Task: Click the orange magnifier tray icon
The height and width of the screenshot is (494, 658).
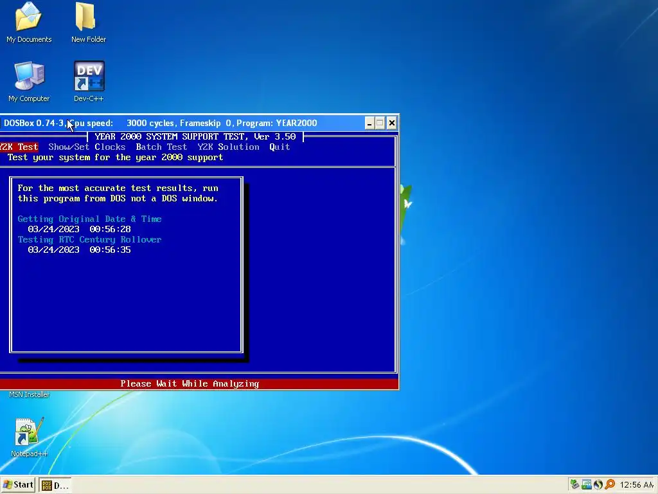Action: 610,484
